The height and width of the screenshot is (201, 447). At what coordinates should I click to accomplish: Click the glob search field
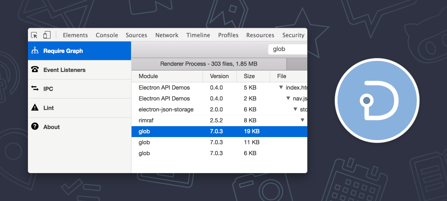pos(288,49)
